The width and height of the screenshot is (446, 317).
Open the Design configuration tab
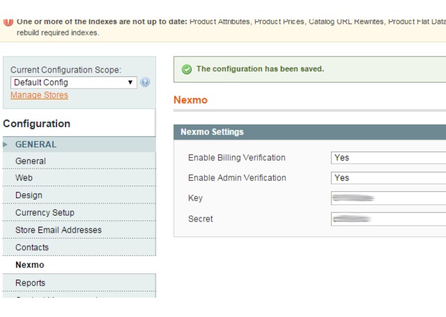(x=80, y=195)
